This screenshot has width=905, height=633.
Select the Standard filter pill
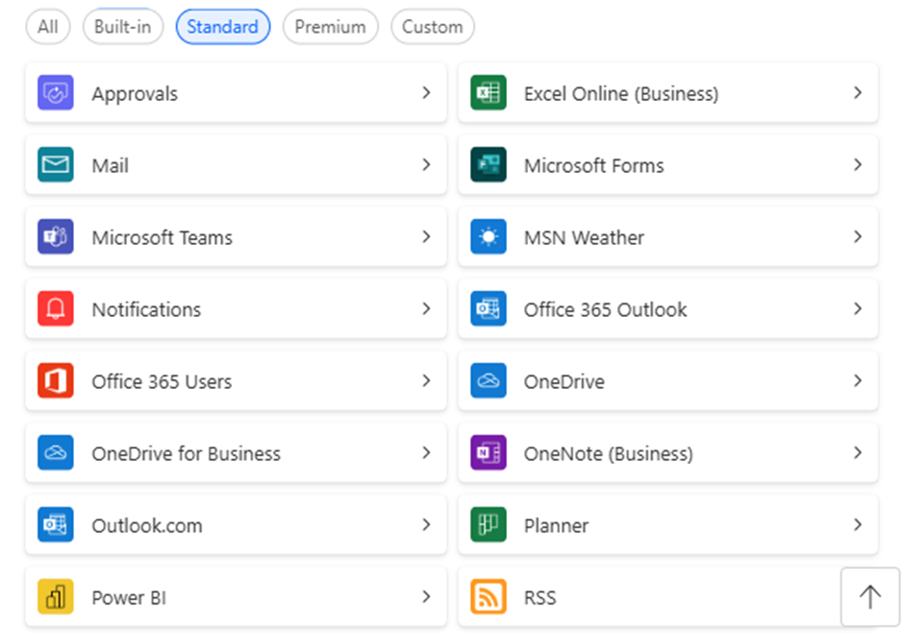click(x=223, y=27)
